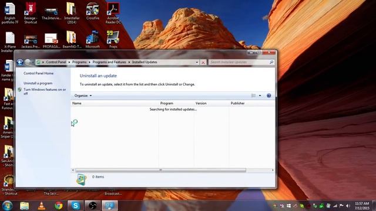Viewport: 376px width, 211px height.
Task: Click the scrollbar right arrow
Action: [273, 171]
